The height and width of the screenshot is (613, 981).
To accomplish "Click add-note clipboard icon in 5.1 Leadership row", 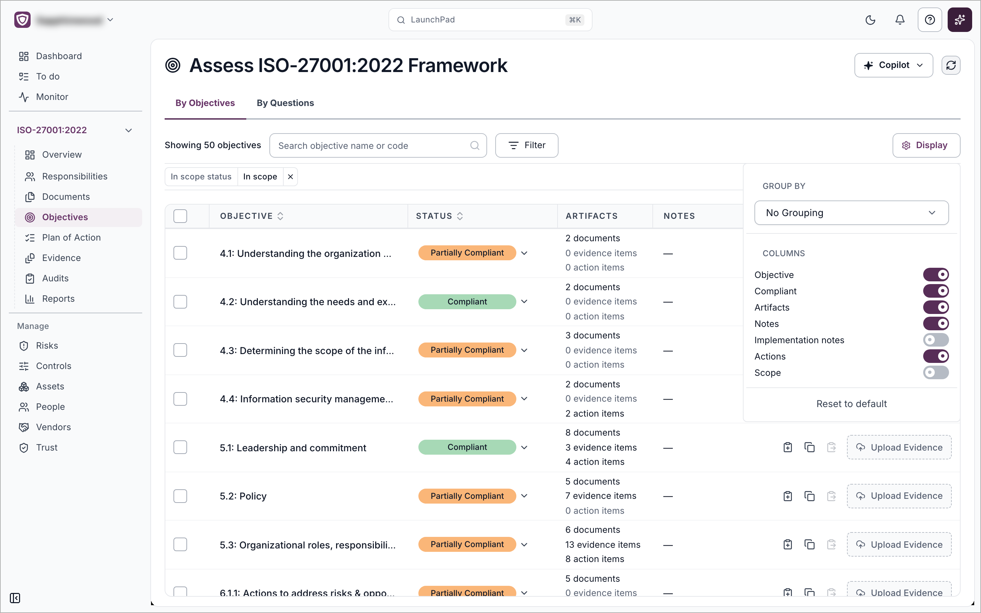I will pyautogui.click(x=787, y=447).
